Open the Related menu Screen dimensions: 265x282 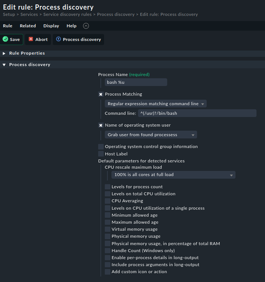click(28, 26)
